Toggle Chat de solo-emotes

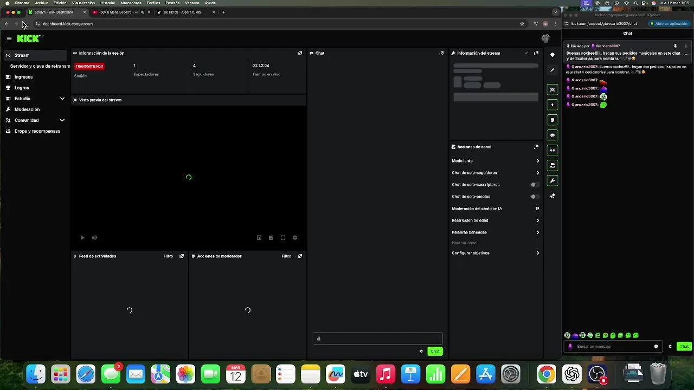(535, 197)
